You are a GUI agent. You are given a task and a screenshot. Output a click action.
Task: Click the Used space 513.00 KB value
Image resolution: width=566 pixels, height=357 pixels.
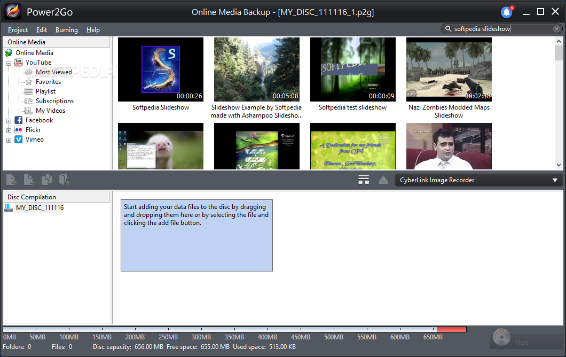click(282, 347)
